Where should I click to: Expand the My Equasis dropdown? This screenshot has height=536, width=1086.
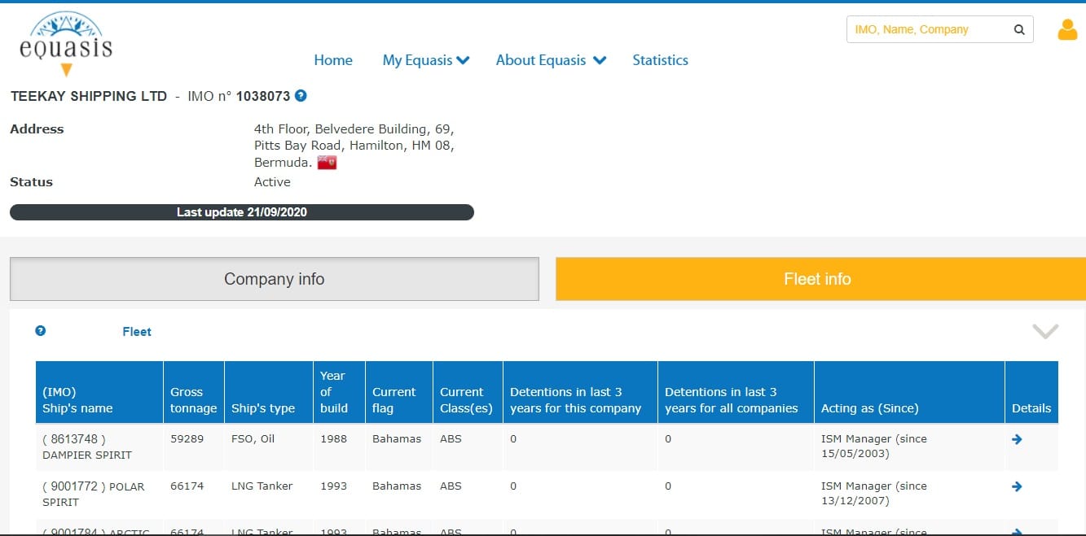(426, 60)
